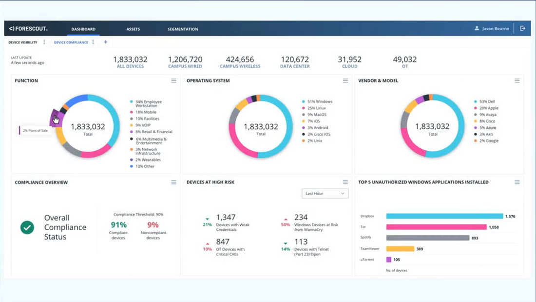Open the Vendor & Model panel options menu
536x302 pixels.
pos(517,81)
